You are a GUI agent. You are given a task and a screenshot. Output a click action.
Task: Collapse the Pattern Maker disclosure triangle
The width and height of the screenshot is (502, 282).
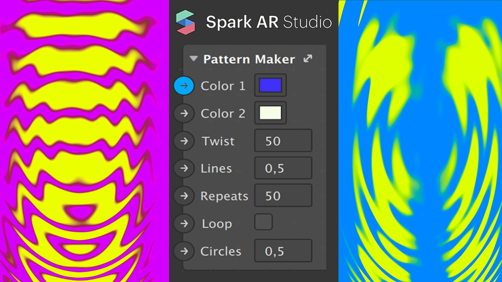pyautogui.click(x=194, y=58)
